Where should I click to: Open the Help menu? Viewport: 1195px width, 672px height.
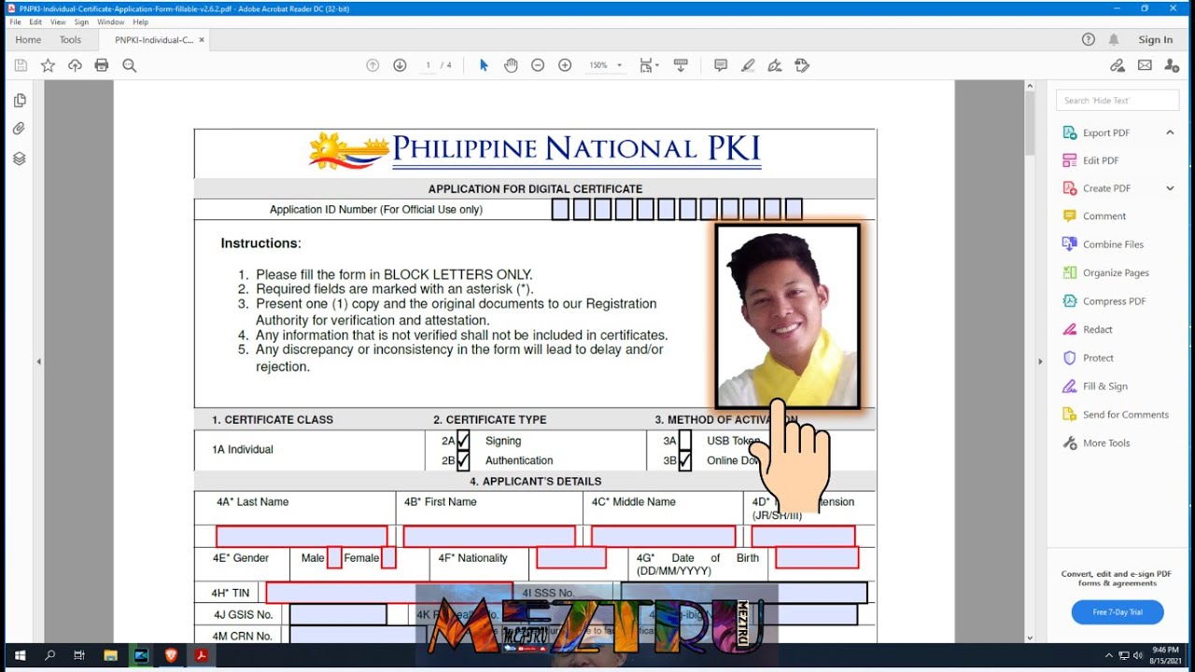[x=140, y=21]
